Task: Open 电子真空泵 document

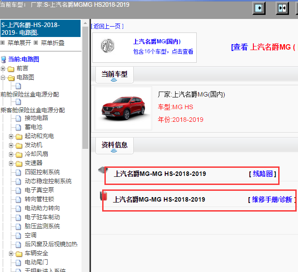Action: click(x=39, y=190)
